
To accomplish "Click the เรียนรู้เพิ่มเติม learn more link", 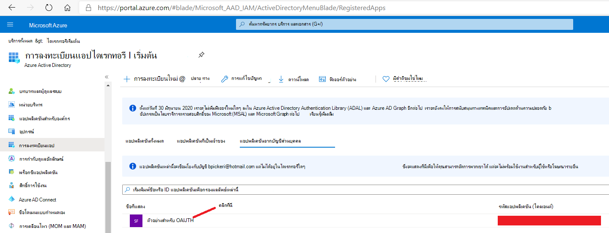I will click(322, 114).
